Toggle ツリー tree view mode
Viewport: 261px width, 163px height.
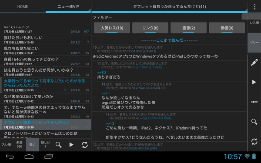pos(254,43)
